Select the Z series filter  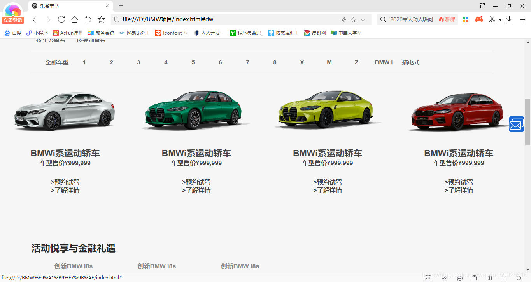[356, 62]
